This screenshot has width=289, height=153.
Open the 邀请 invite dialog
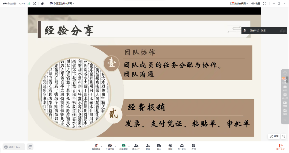[x=148, y=147]
